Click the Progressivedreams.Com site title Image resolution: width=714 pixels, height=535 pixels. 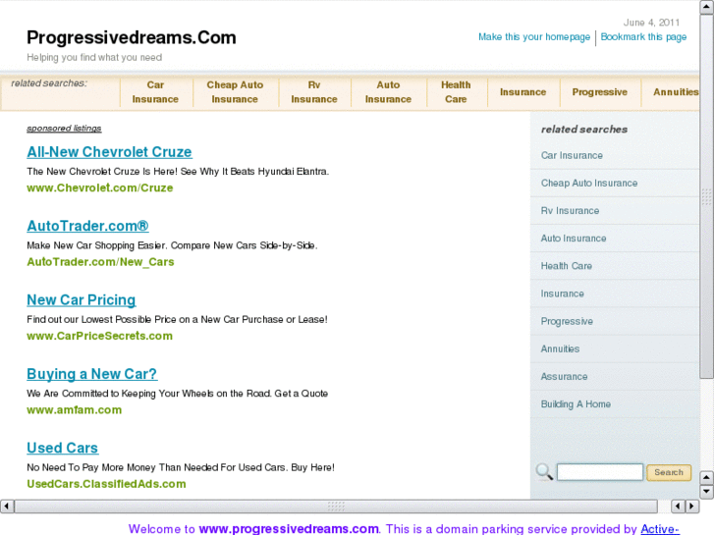[132, 37]
